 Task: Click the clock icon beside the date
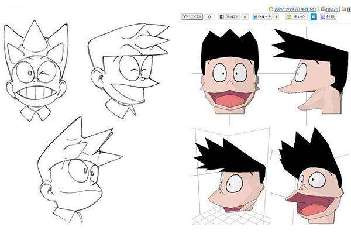tap(271, 9)
